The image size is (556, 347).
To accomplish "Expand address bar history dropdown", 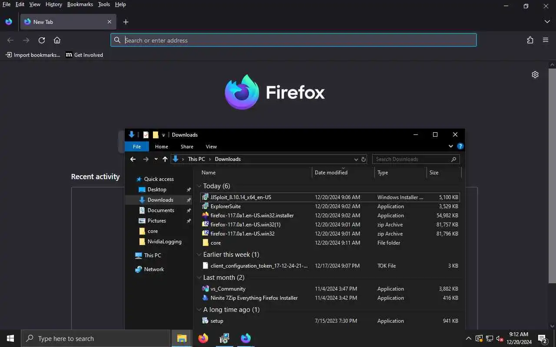I will pyautogui.click(x=356, y=159).
